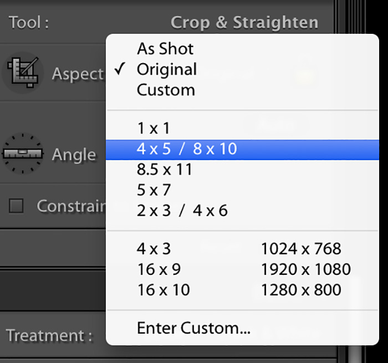Choose 16 x 10 aspect ratio

point(164,290)
